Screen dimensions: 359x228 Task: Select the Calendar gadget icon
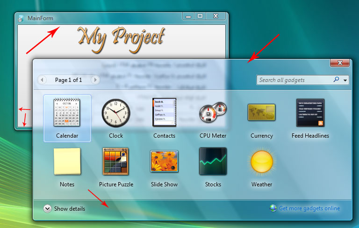pyautogui.click(x=67, y=112)
